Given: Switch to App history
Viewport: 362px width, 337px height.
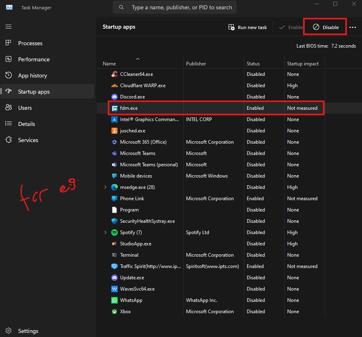Looking at the screenshot, I should click(47, 75).
